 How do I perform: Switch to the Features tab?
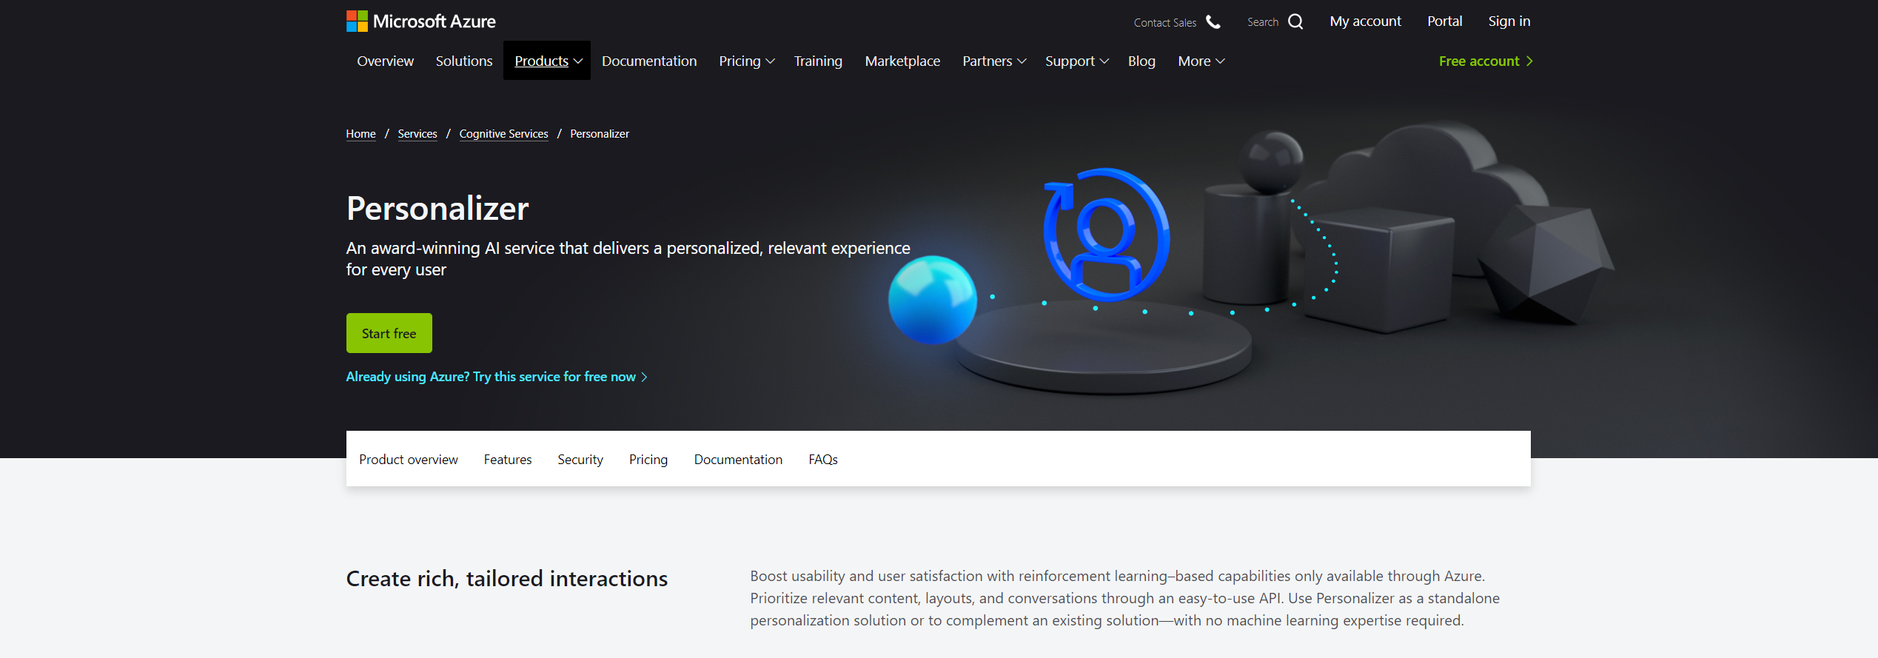(508, 460)
